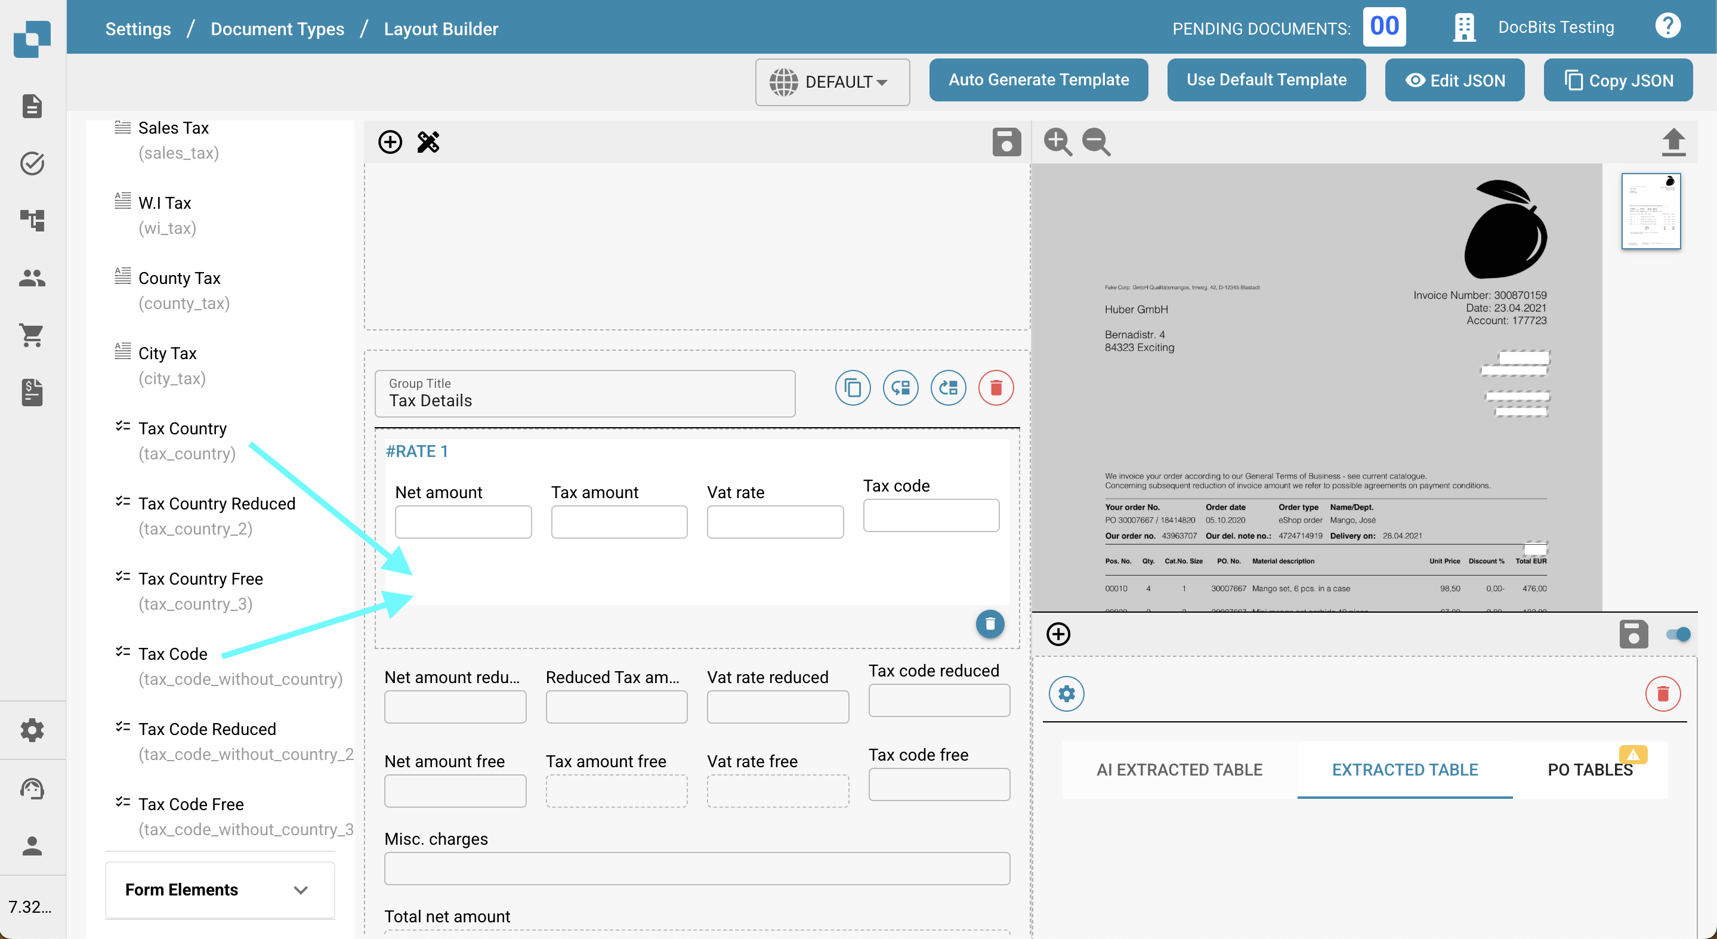Click the Group Title input field
This screenshot has height=939, width=1717.
[x=585, y=394]
